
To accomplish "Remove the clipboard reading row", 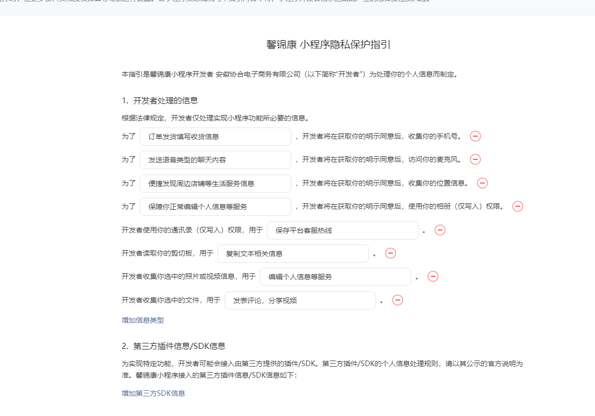I will (391, 253).
